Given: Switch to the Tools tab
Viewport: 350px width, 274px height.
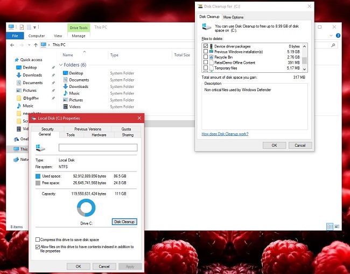Looking at the screenshot, I should 71,135.
